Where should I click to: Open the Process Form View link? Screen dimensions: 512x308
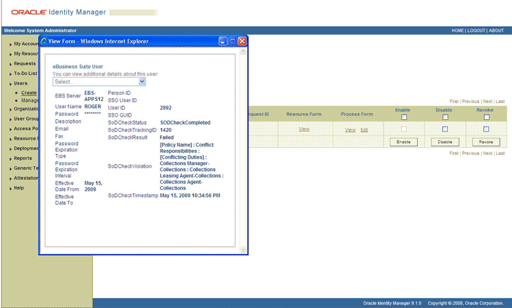tap(350, 129)
